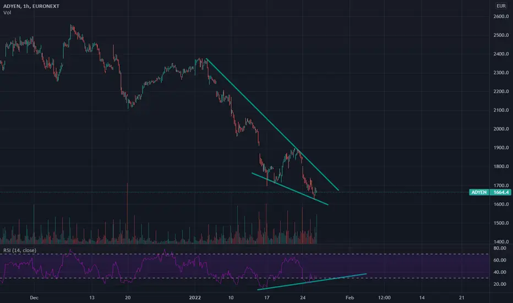This screenshot has height=303, width=513.
Task: Click the 12:00 time label on time axis
Action: tap(384, 297)
